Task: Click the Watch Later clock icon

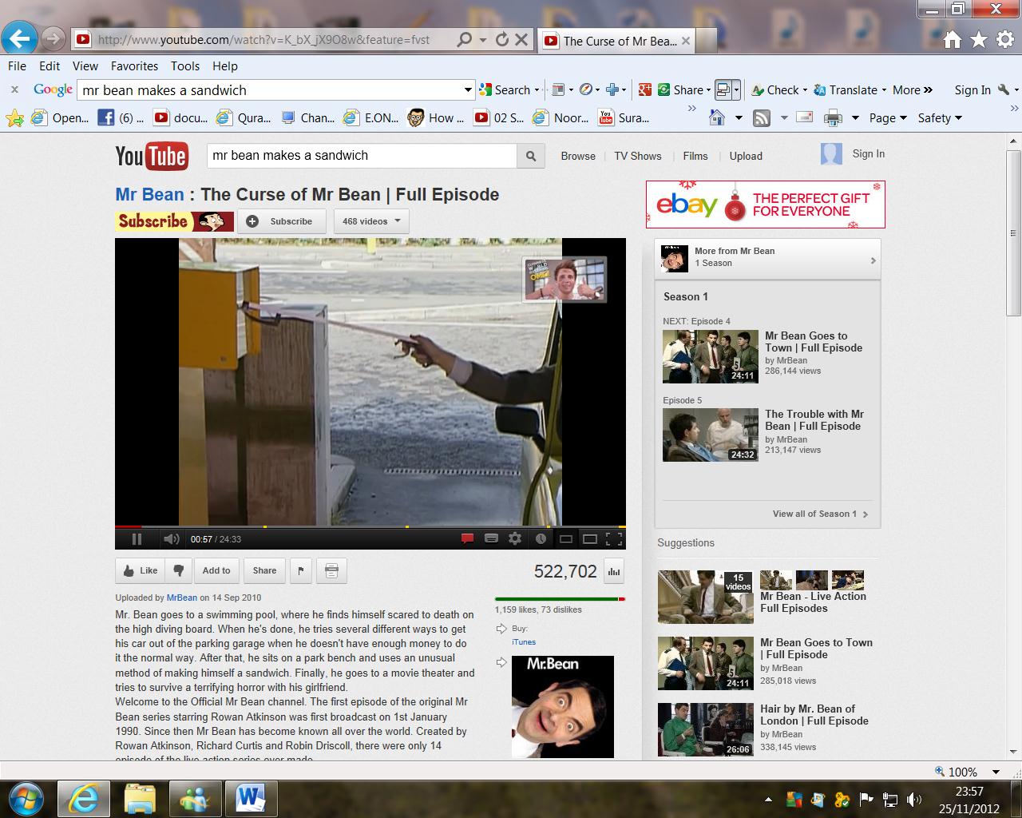Action: tap(541, 539)
